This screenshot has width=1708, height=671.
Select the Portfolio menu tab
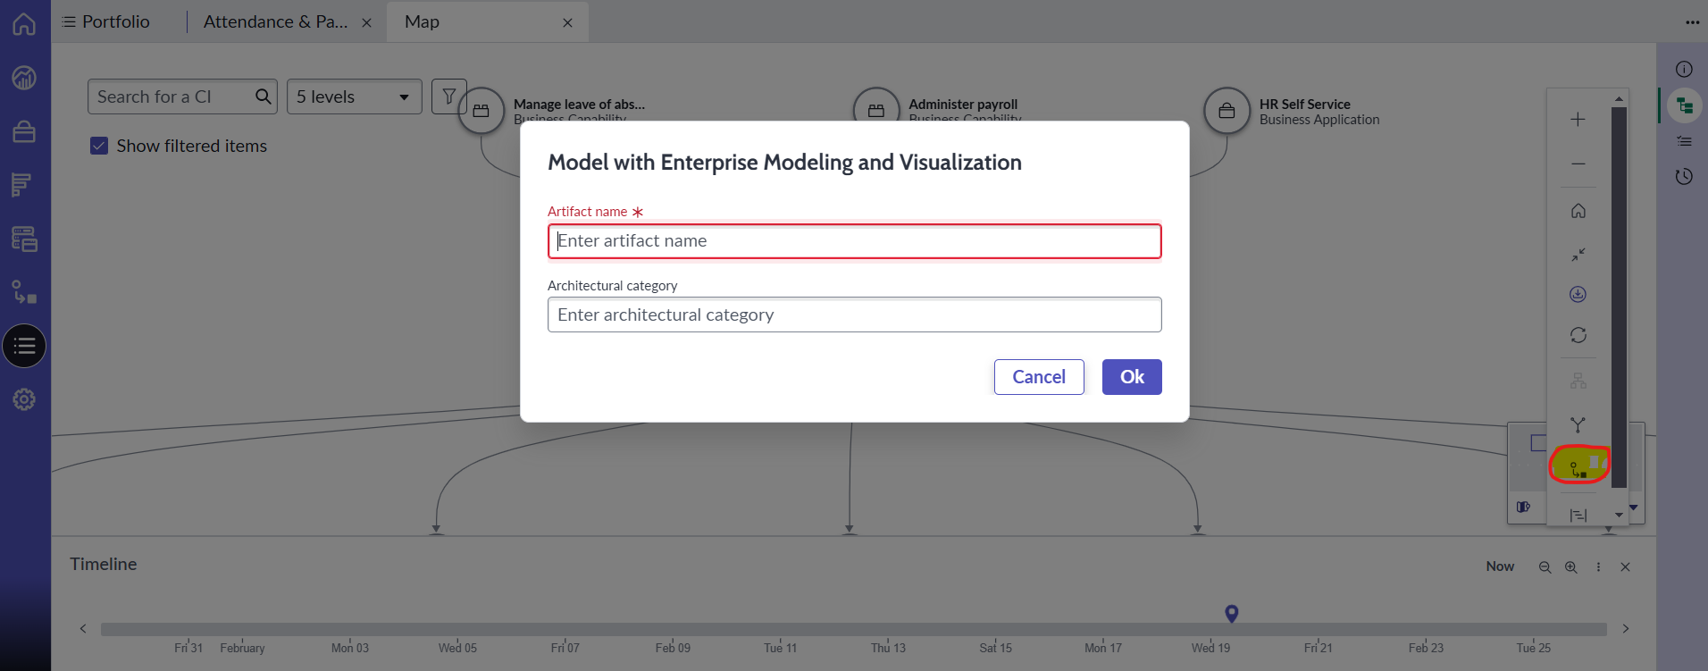pos(106,21)
